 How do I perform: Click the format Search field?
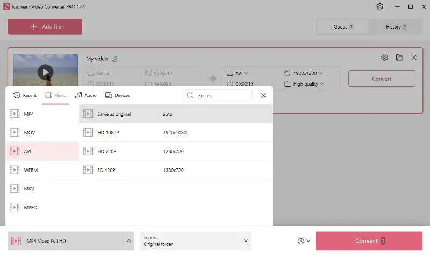(218, 96)
